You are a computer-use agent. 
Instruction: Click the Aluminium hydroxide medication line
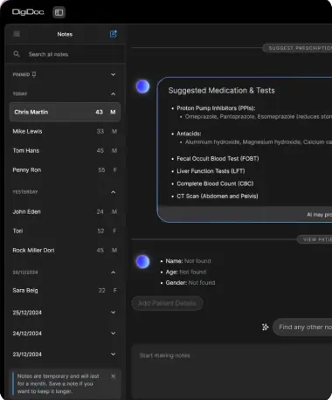pos(259,142)
